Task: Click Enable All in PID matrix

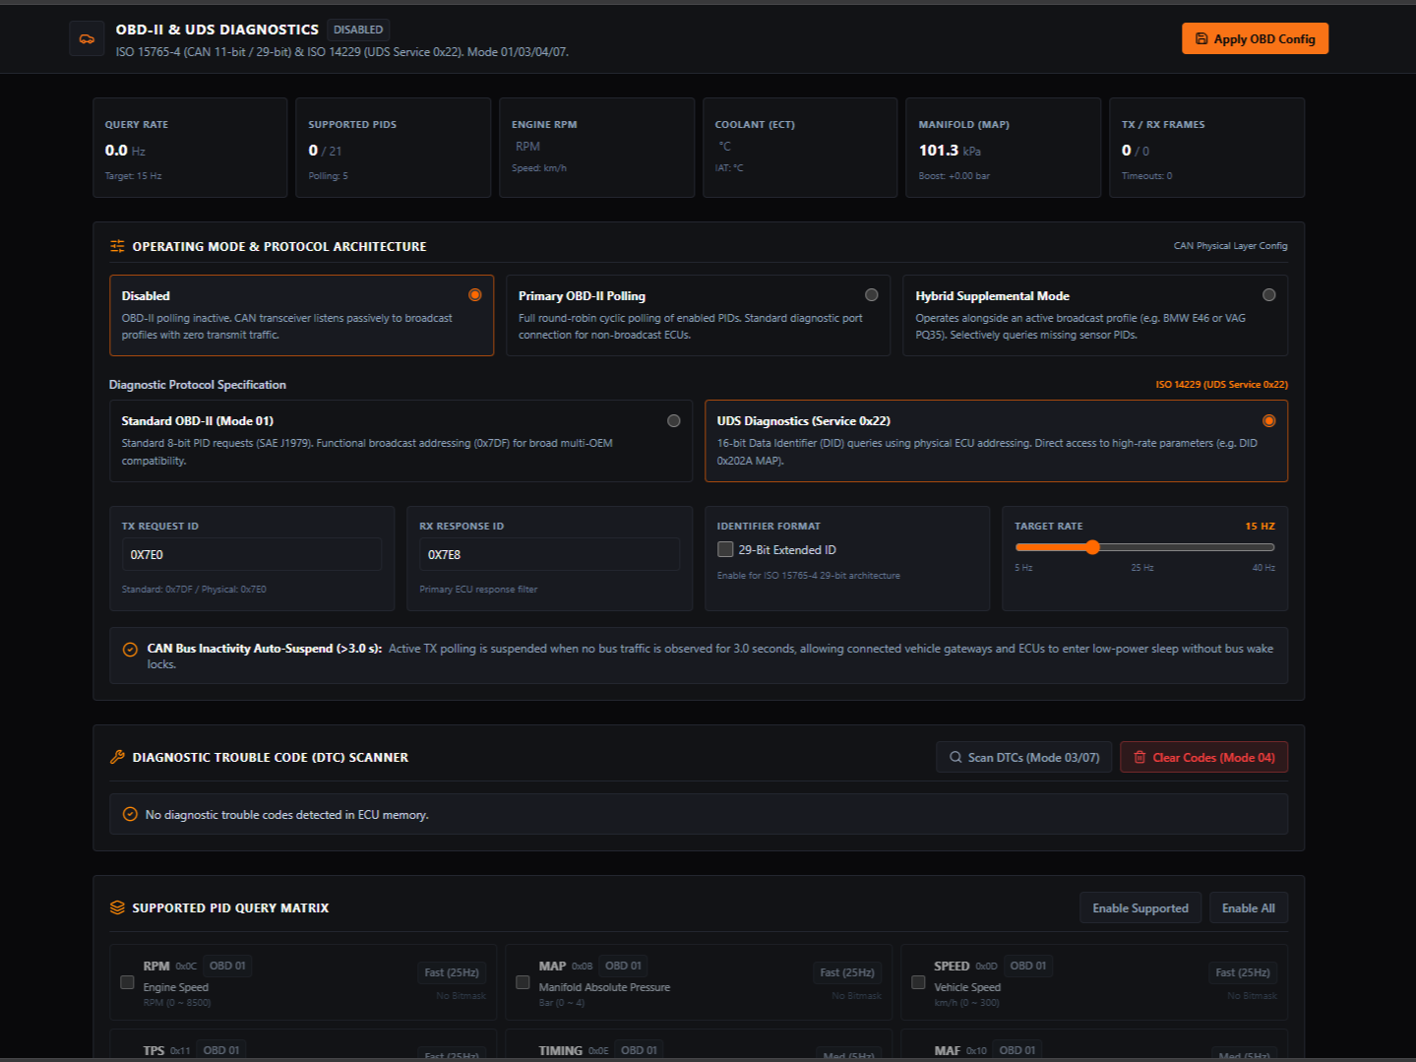Action: pos(1249,908)
